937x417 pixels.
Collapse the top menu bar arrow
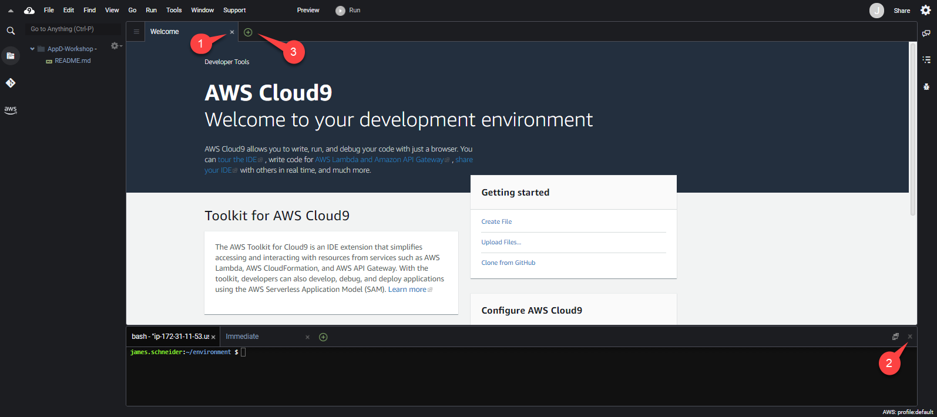click(11, 11)
